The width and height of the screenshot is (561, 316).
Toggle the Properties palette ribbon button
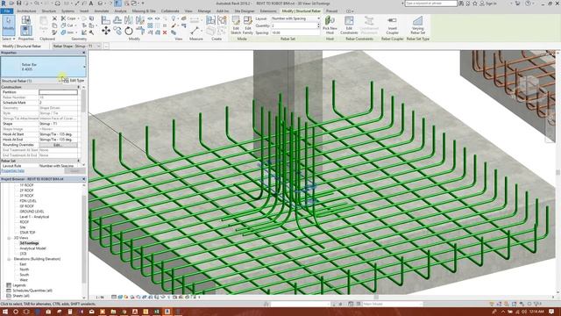(x=25, y=31)
